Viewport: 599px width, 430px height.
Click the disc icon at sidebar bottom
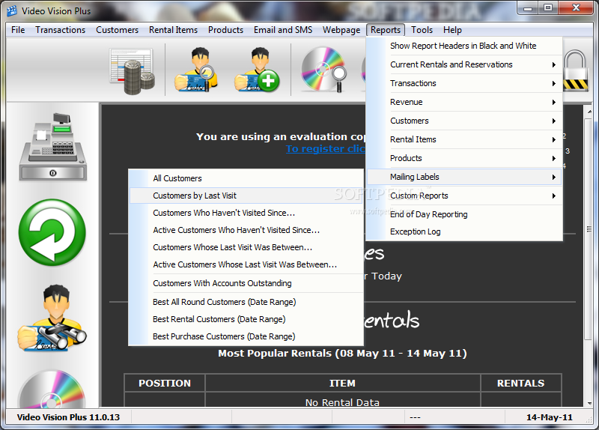point(52,389)
